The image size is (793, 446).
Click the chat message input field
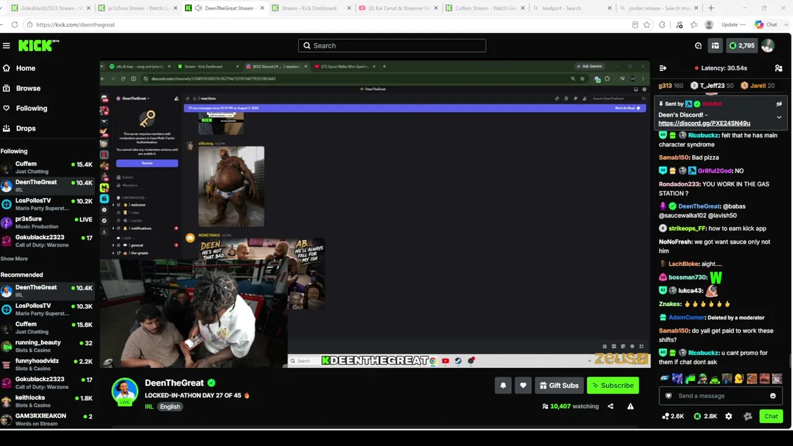tap(721, 396)
